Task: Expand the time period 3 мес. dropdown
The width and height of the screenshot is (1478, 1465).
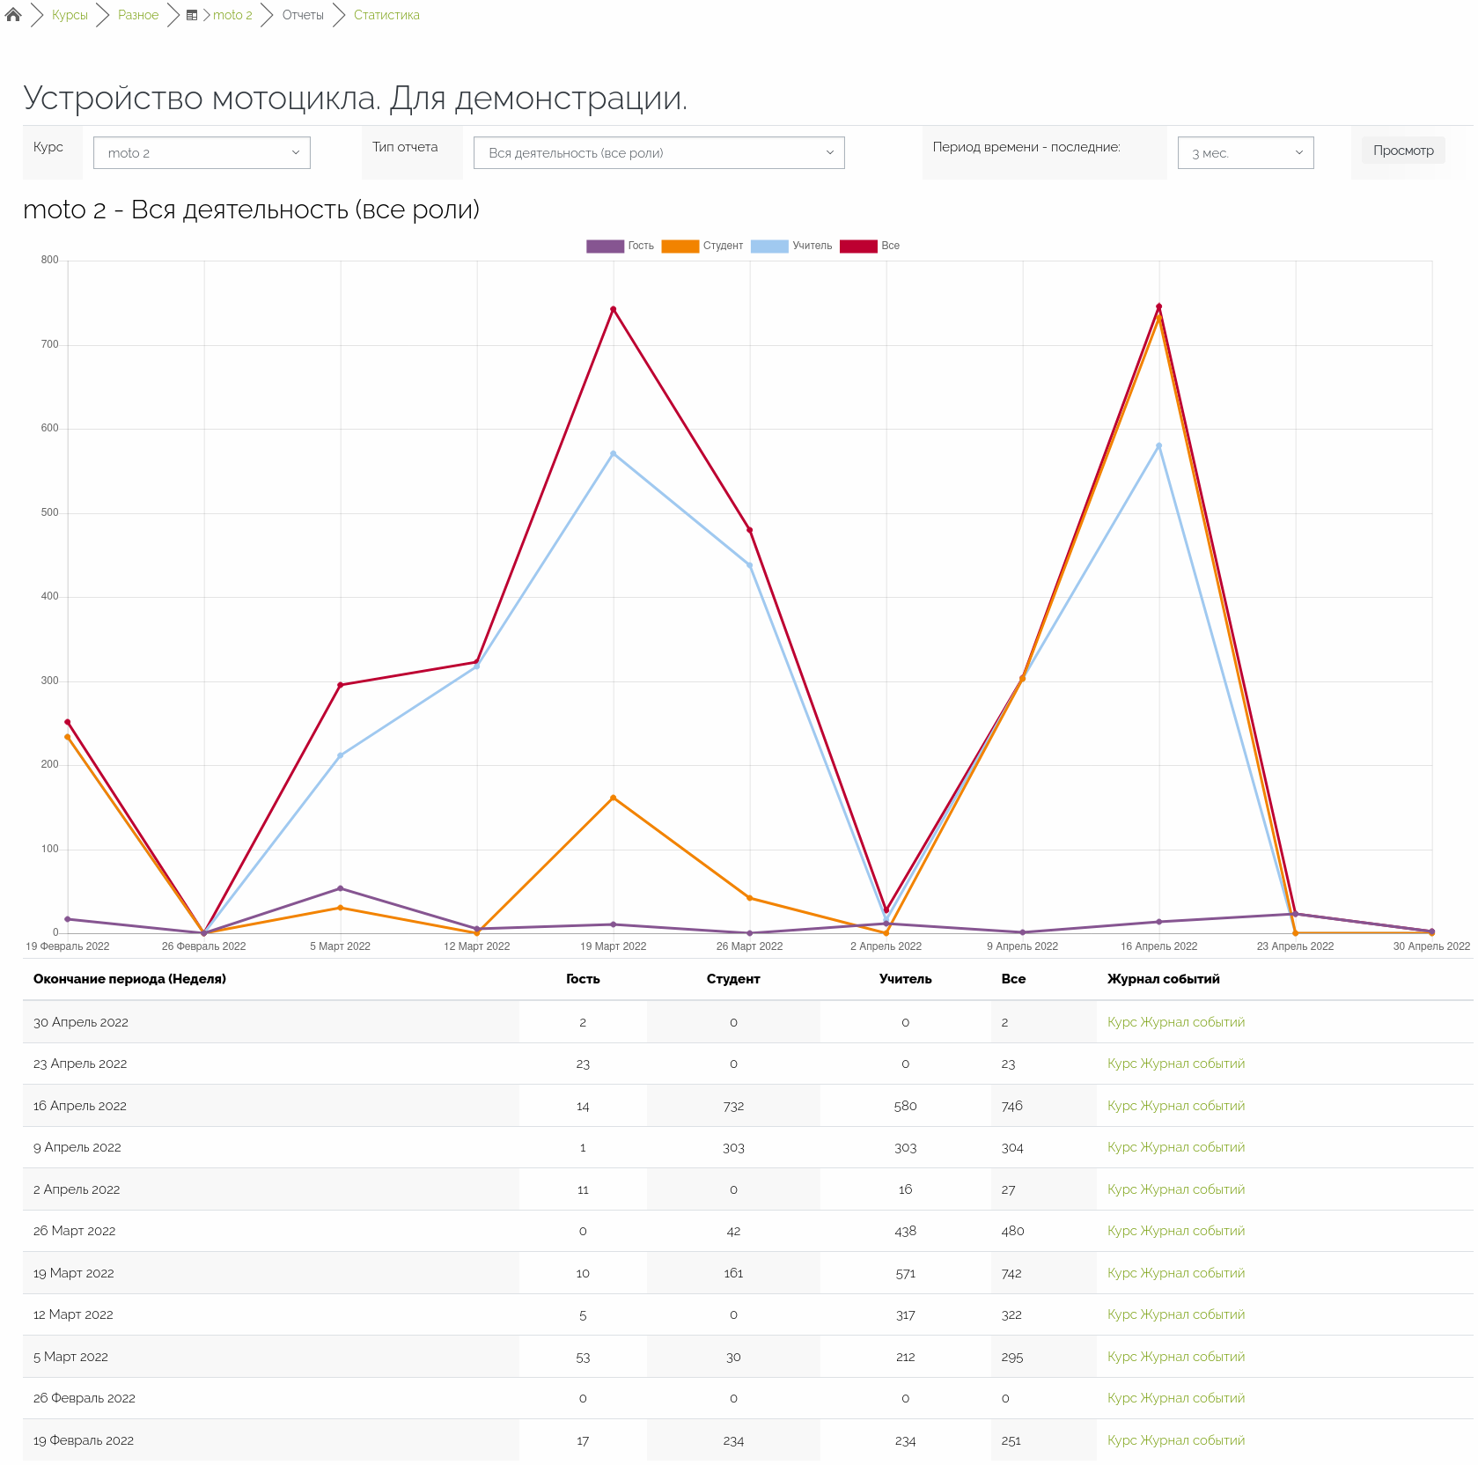Action: [1245, 153]
